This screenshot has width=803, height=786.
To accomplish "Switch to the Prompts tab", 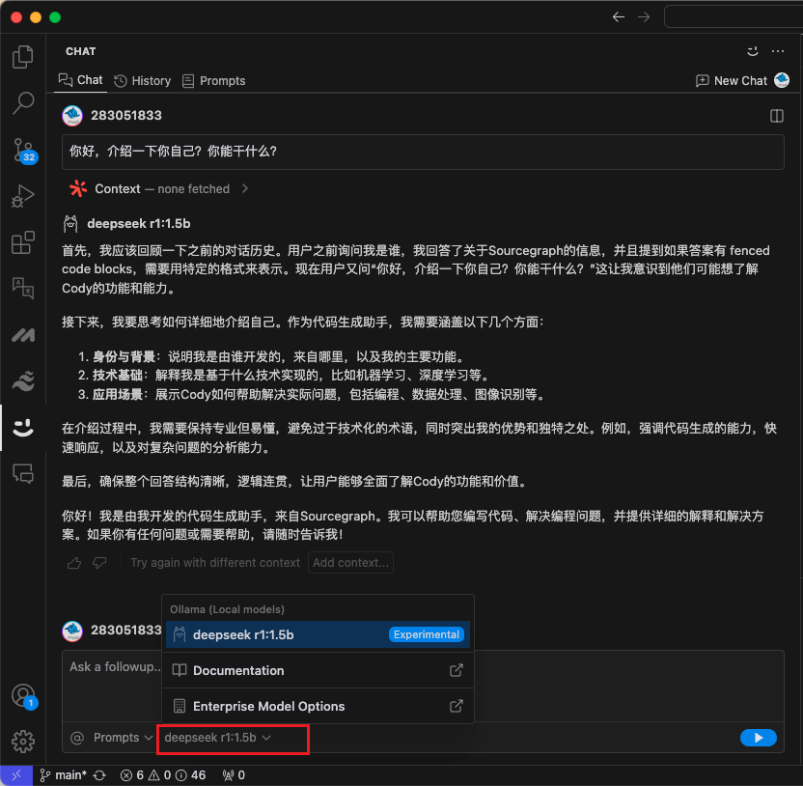I will tap(214, 81).
